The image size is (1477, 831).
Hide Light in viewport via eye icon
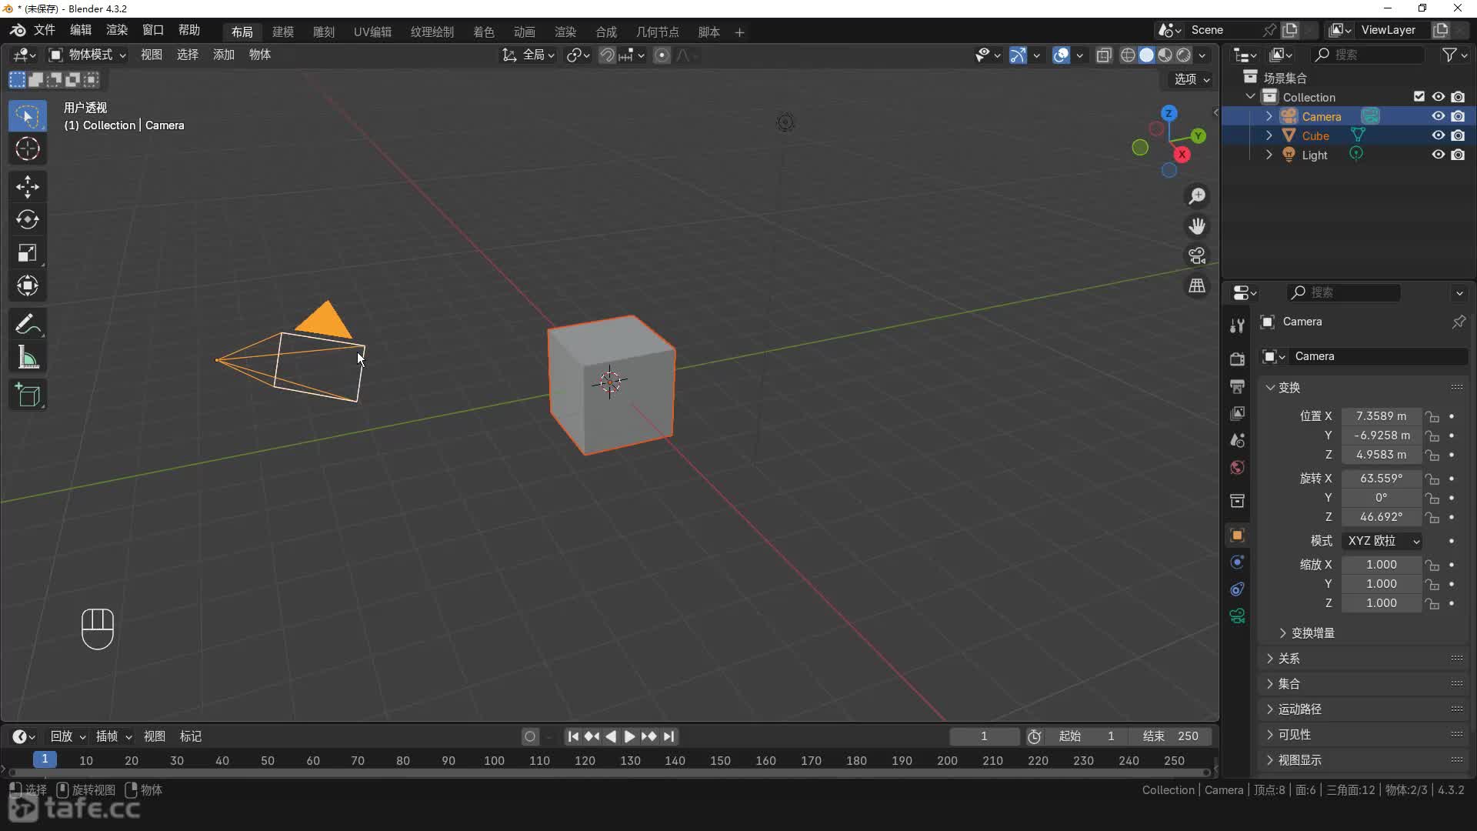coord(1438,155)
